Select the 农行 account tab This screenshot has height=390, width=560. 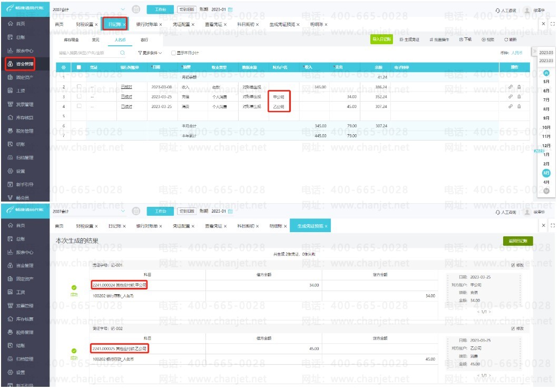[x=144, y=39]
